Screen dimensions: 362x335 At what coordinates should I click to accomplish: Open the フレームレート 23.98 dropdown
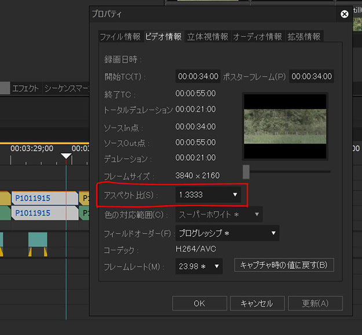(x=199, y=266)
